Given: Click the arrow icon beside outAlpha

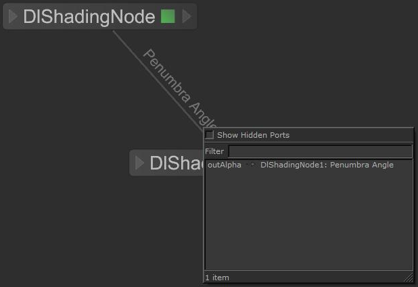Looking at the screenshot, I should [251, 165].
